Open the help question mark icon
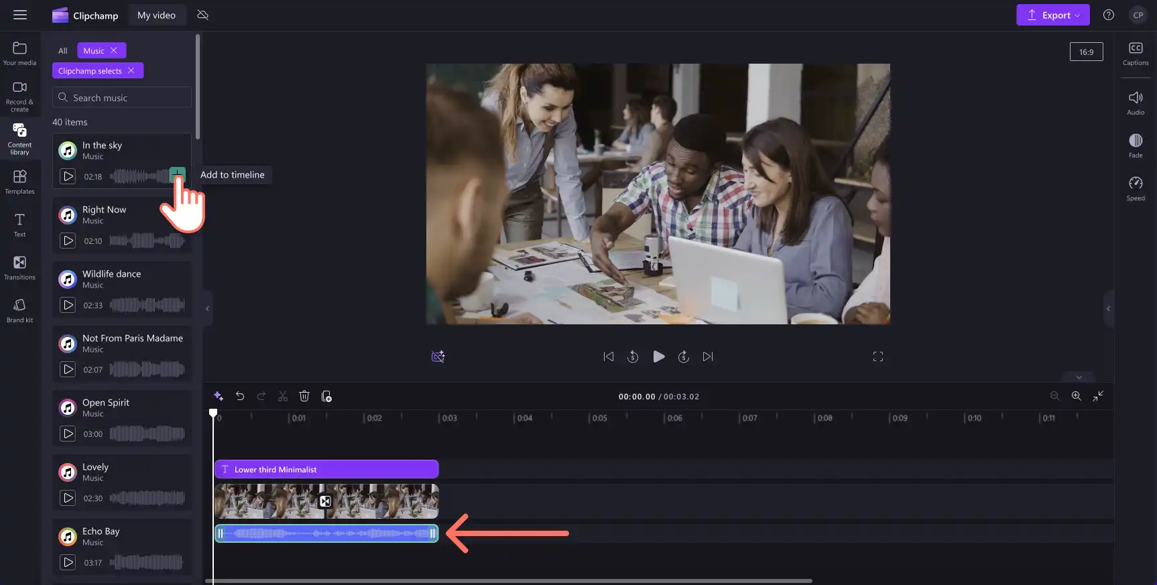This screenshot has width=1157, height=585. [1109, 15]
